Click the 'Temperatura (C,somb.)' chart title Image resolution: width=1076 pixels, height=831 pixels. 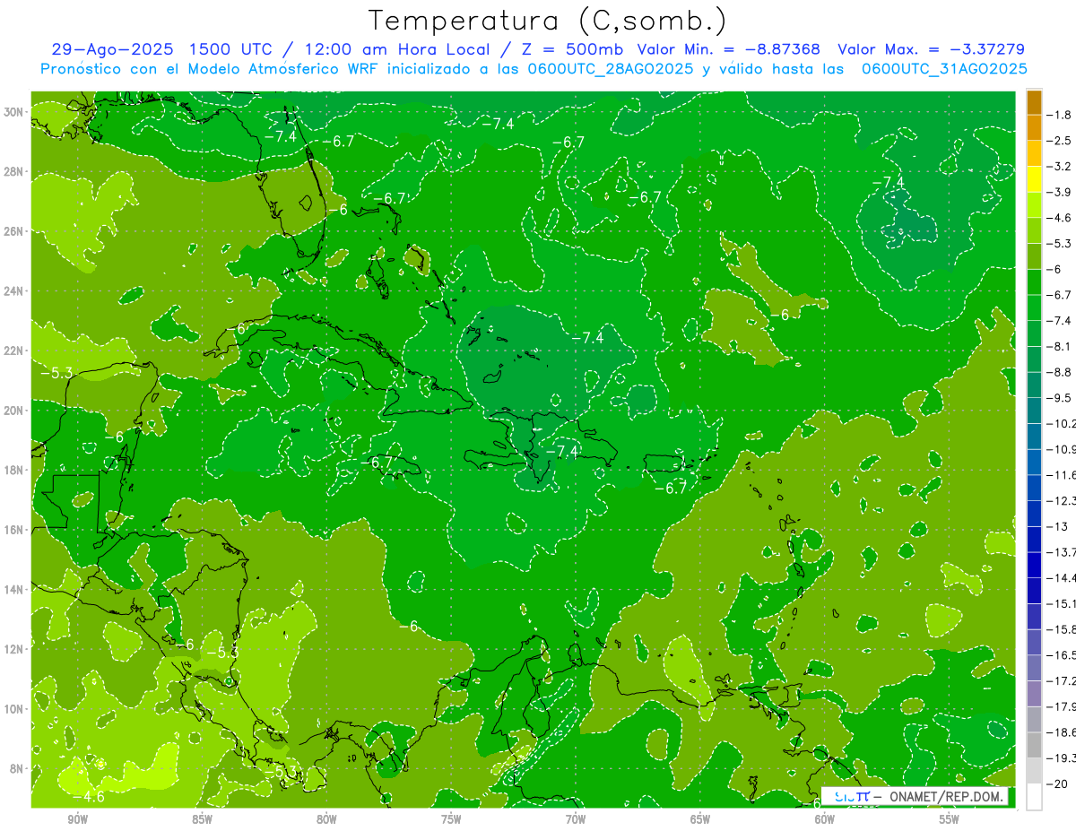pos(547,21)
